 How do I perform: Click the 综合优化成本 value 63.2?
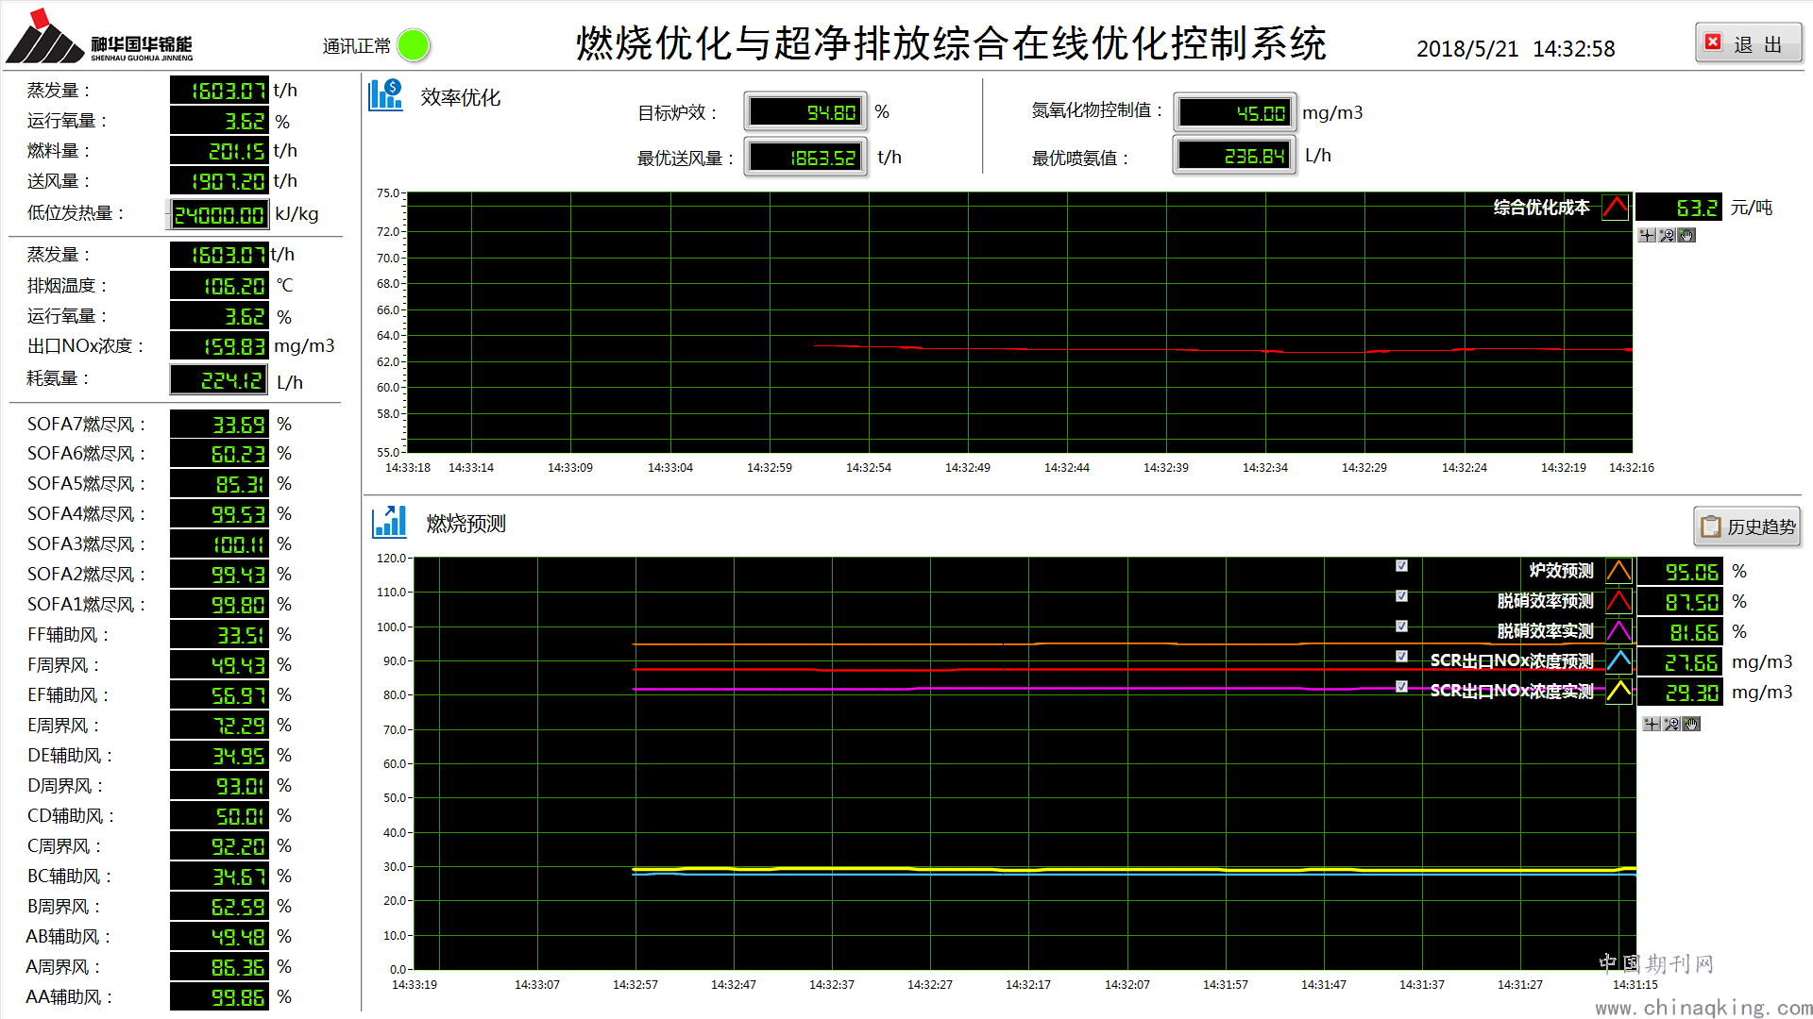point(1679,208)
